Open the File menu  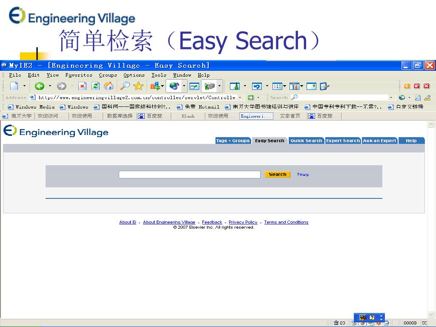(x=15, y=75)
